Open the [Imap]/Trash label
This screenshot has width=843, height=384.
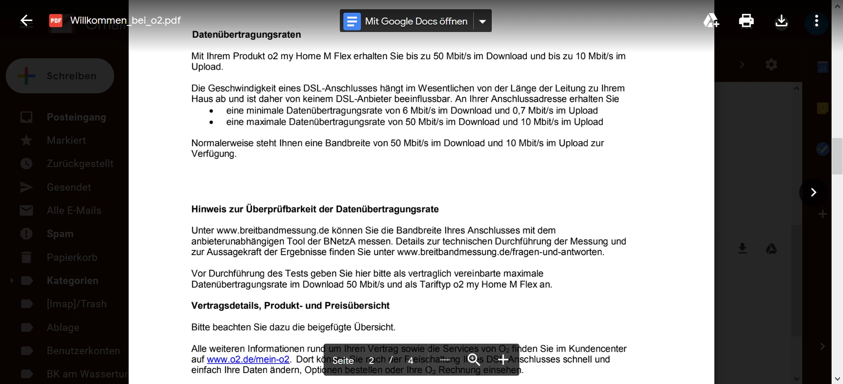76,304
